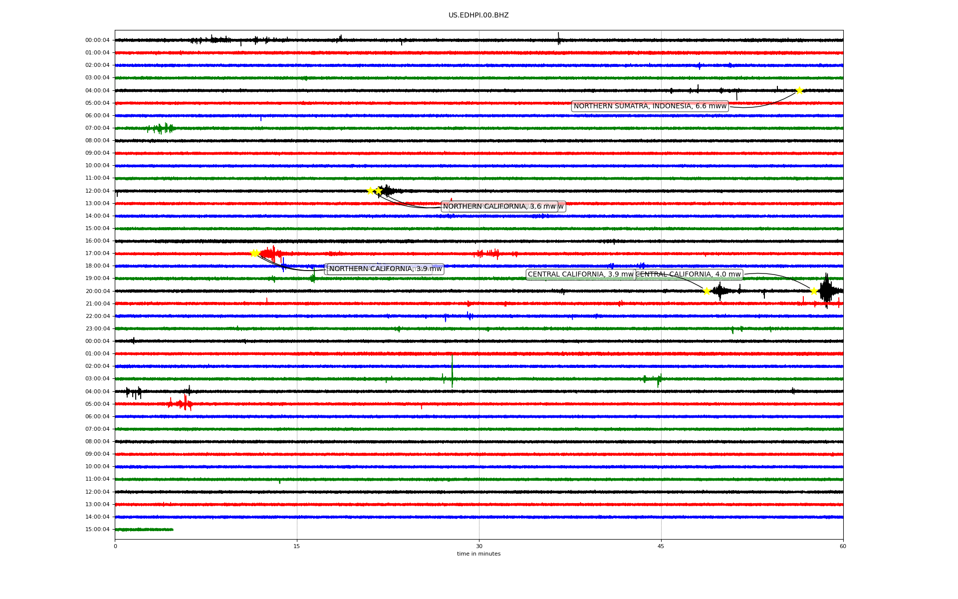Click the US.EDHPI.00.BHZ plot title
958x599 pixels.
(479, 15)
